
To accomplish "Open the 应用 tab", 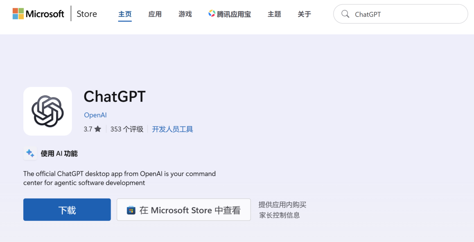I will [155, 14].
